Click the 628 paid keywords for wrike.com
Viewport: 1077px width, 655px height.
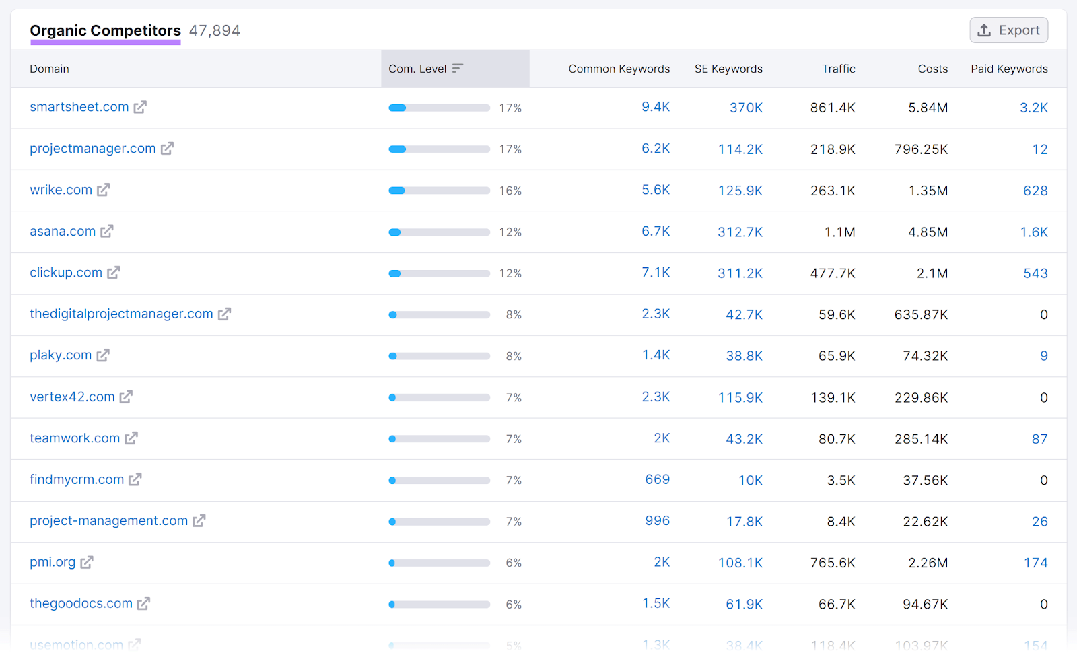(1035, 190)
